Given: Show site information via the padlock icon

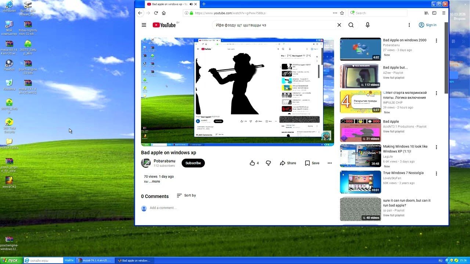Looking at the screenshot, I should coord(191,13).
